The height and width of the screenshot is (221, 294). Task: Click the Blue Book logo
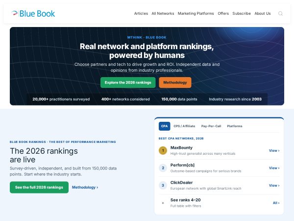pos(33,14)
